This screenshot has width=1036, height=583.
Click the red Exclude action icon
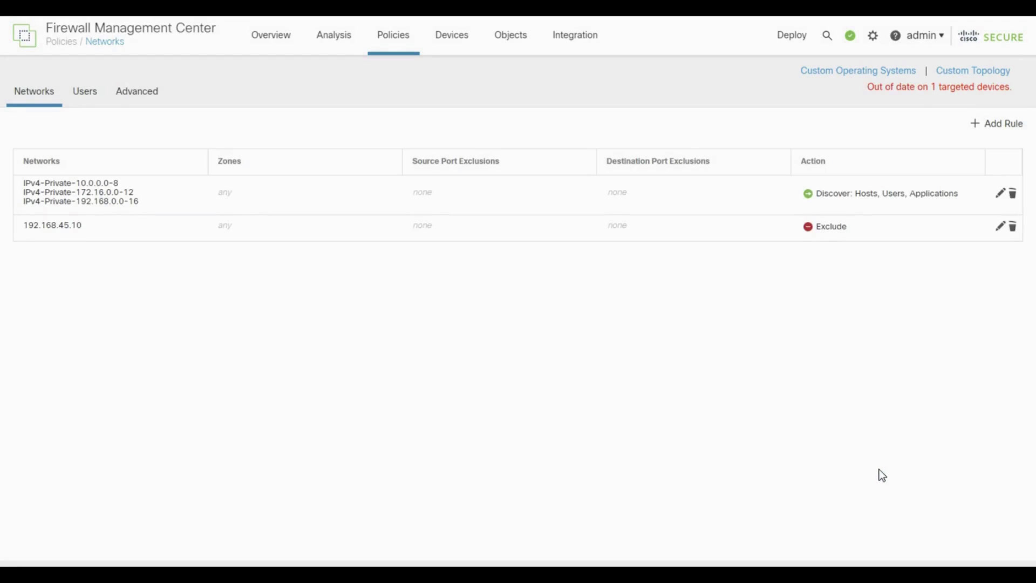pos(808,227)
